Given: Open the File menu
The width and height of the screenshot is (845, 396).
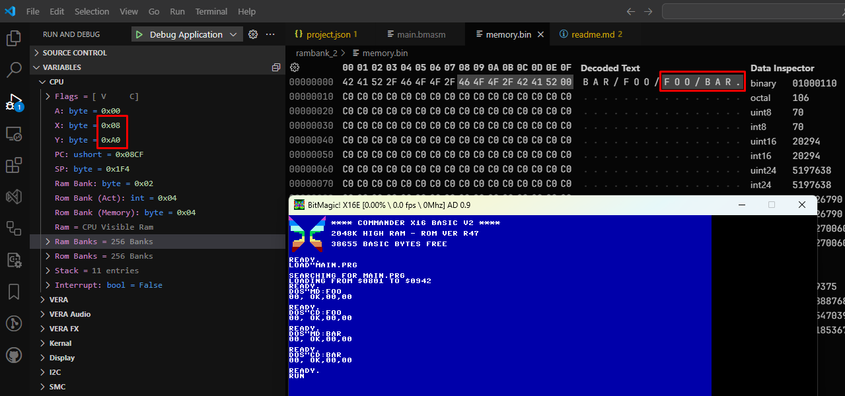Looking at the screenshot, I should [x=32, y=12].
